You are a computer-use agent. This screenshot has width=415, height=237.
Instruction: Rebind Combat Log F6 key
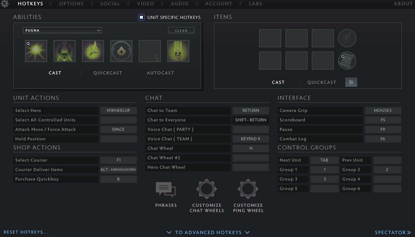(x=383, y=139)
